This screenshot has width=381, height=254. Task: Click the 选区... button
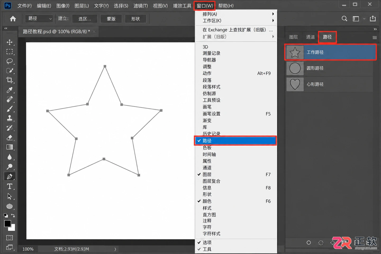click(x=85, y=19)
